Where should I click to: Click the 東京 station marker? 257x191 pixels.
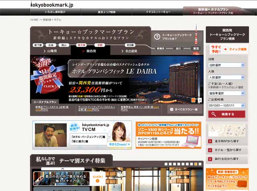pos(196,49)
